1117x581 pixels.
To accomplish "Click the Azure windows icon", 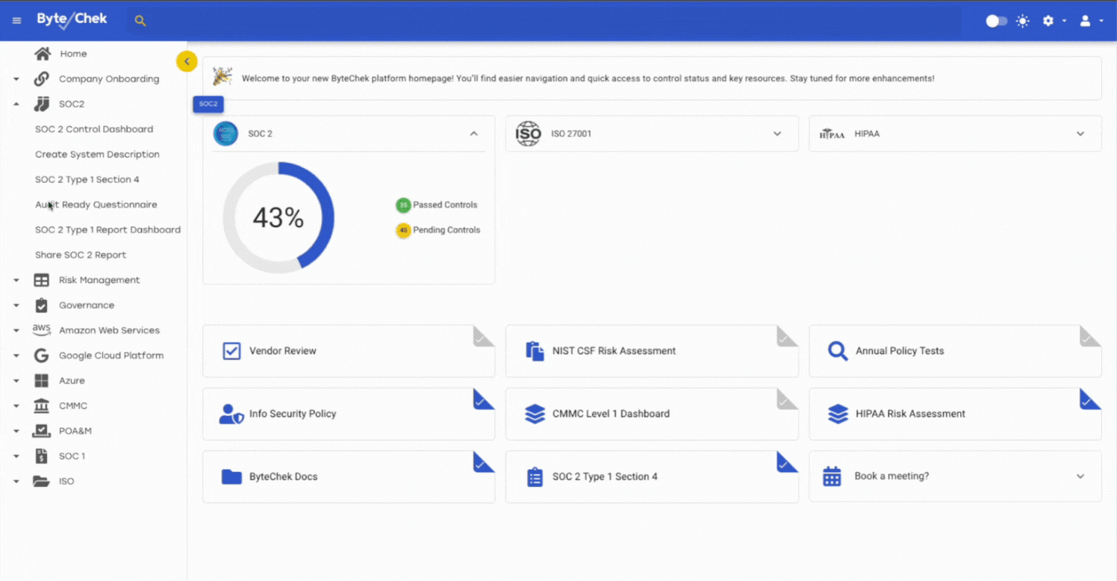I will pos(42,381).
